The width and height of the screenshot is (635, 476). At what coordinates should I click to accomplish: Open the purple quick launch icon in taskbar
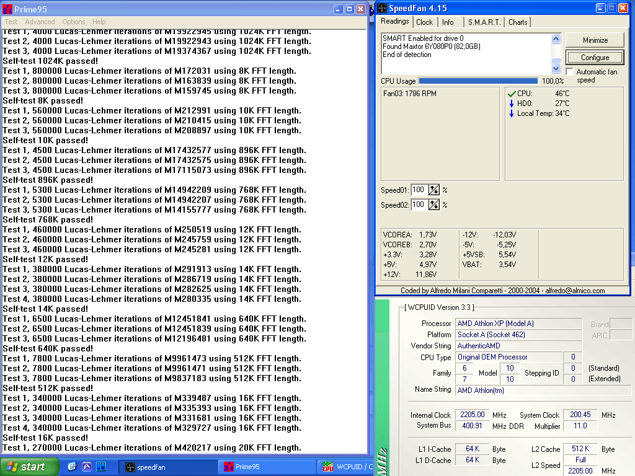coord(86,467)
